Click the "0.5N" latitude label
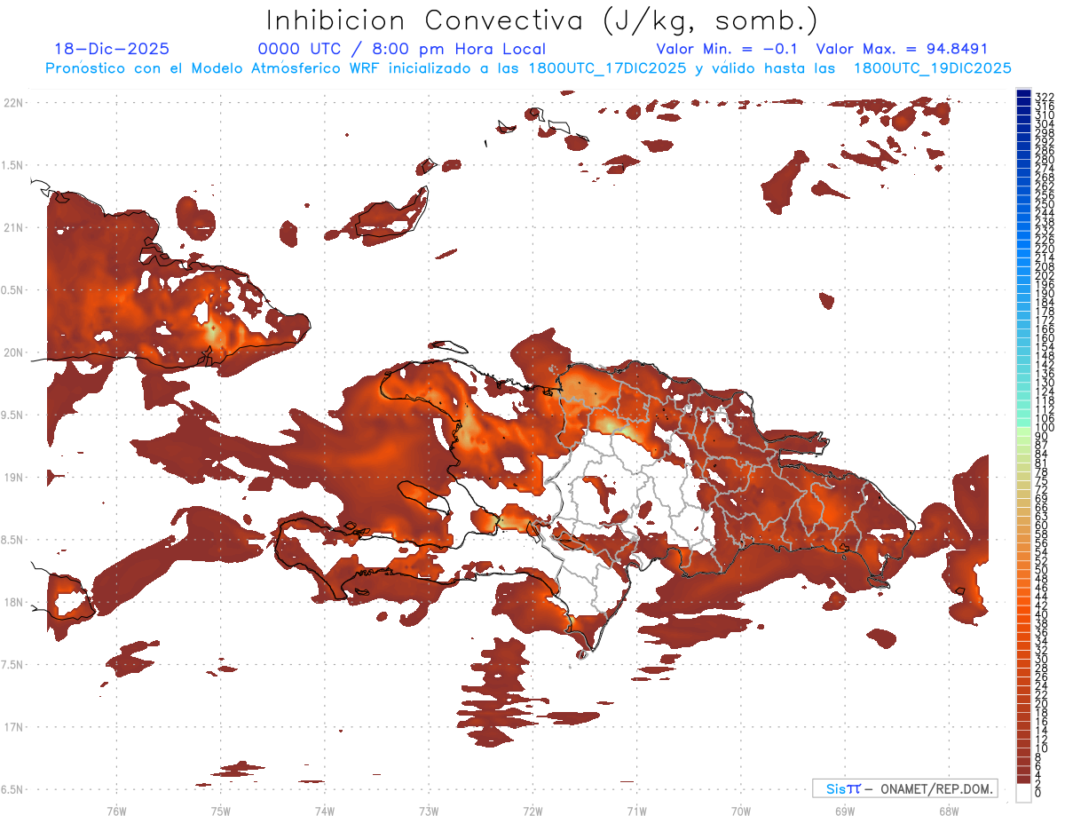This screenshot has width=1065, height=823. 12,289
